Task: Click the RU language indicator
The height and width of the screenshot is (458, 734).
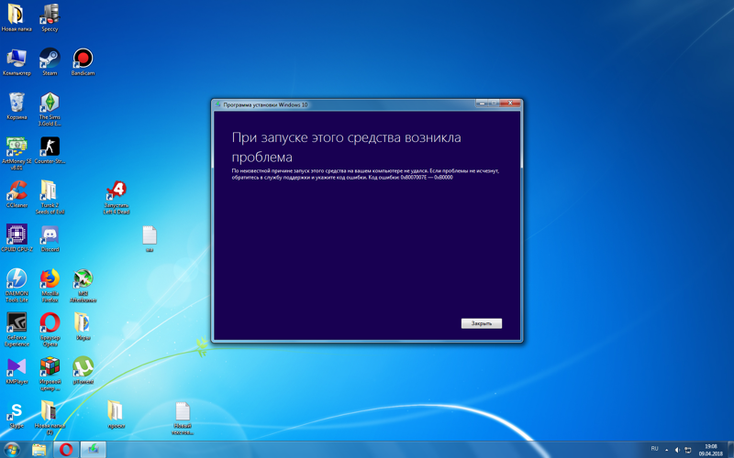Action: [x=654, y=449]
